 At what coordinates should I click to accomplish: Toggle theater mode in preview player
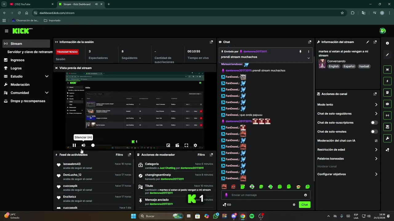pos(177,145)
